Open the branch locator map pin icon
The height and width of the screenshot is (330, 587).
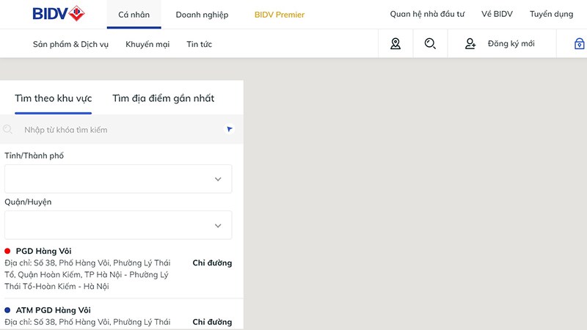[x=395, y=44]
